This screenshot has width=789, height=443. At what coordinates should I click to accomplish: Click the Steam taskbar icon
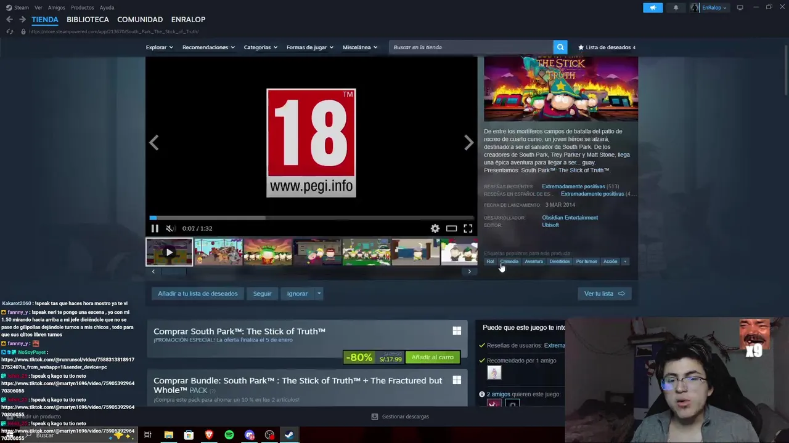[x=289, y=435]
